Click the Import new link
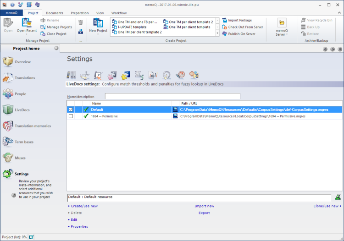The width and height of the screenshot is (344, 241). [204, 206]
